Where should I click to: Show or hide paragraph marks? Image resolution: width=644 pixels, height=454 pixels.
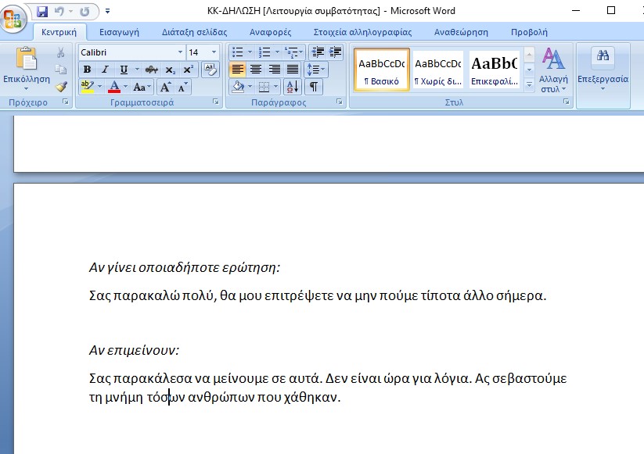pyautogui.click(x=313, y=87)
